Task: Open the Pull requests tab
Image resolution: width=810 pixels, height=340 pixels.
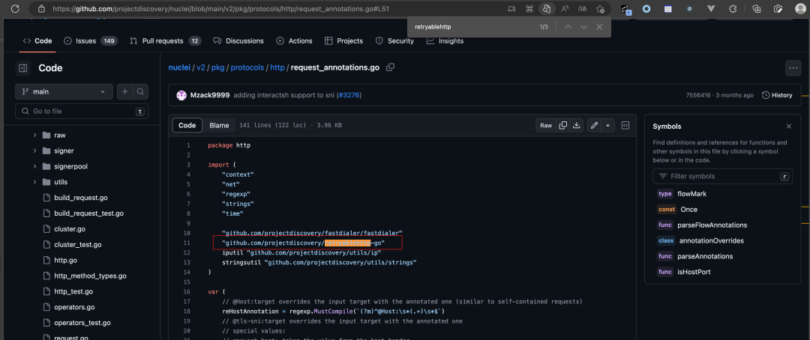Action: pos(165,40)
